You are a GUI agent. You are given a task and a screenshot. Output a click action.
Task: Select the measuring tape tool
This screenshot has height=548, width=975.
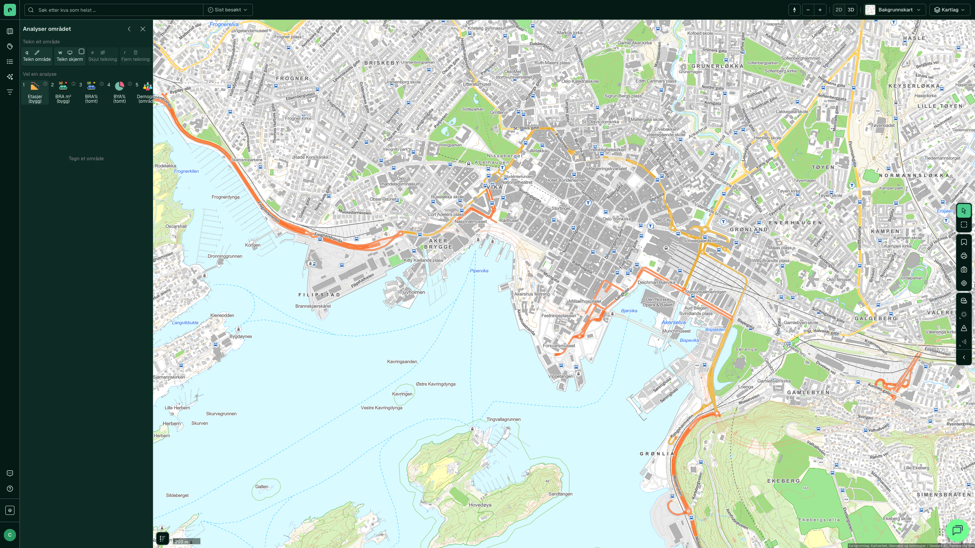click(x=964, y=301)
